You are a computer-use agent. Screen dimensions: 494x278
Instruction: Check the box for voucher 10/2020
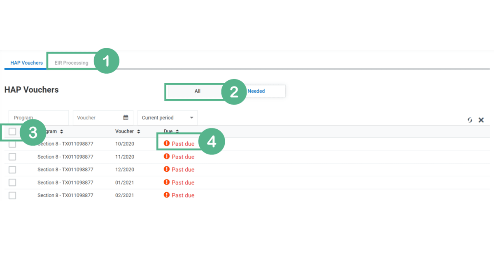pos(12,144)
